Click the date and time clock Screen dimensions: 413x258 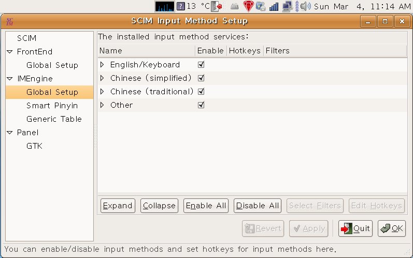pyautogui.click(x=362, y=6)
